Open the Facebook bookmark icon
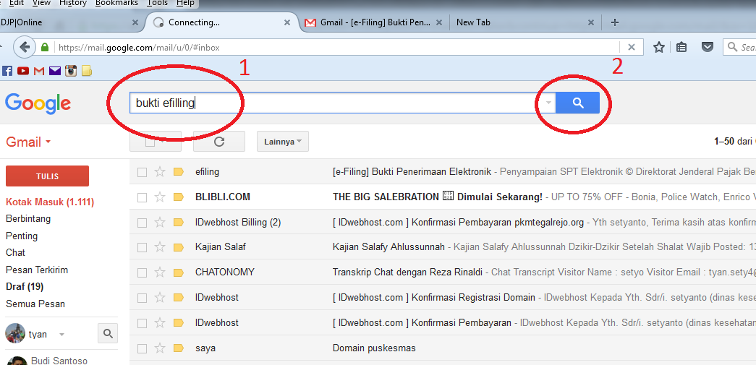 [x=7, y=71]
